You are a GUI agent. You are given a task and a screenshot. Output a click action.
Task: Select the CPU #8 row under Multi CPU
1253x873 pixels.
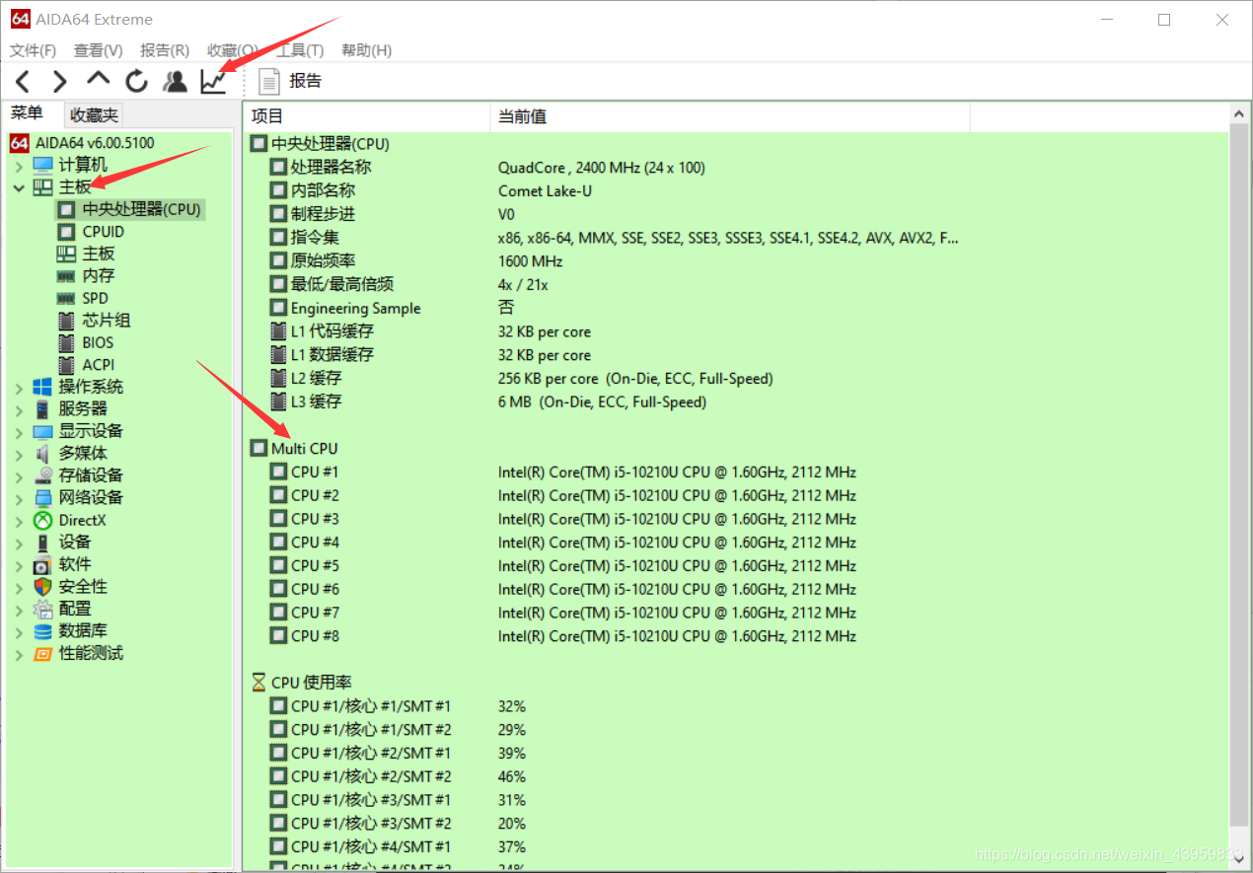[735, 636]
